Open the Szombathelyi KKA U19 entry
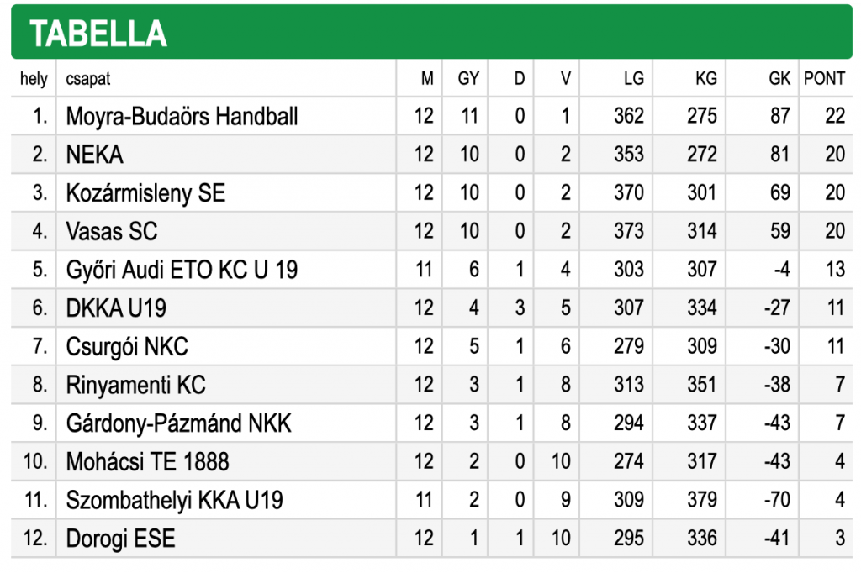Screen dimensions: 861x573 tap(174, 501)
